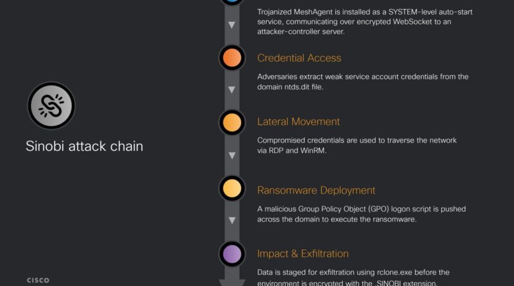Image resolution: width=514 pixels, height=286 pixels.
Task: Click the Cisco logo
Action: pos(38,280)
